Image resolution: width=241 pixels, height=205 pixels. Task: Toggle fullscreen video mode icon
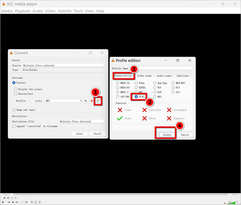22,202
